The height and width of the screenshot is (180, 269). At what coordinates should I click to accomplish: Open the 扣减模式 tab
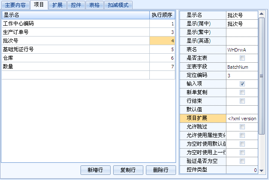tap(117, 5)
